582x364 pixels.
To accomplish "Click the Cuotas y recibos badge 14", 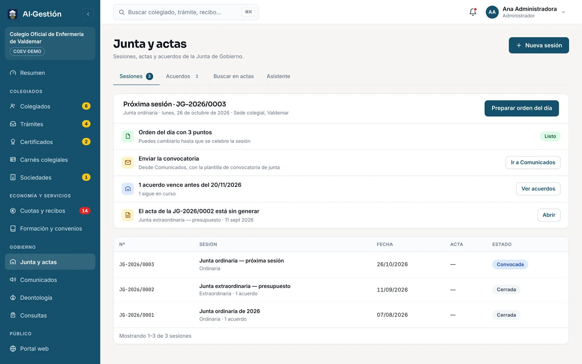I will [x=85, y=211].
